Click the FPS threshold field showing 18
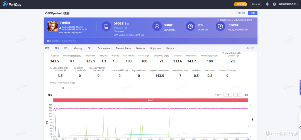The height and width of the screenshot is (140, 301). 228,95
